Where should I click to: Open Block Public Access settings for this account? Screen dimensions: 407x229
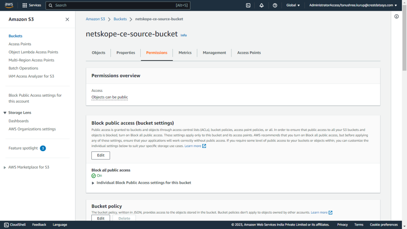(35, 99)
